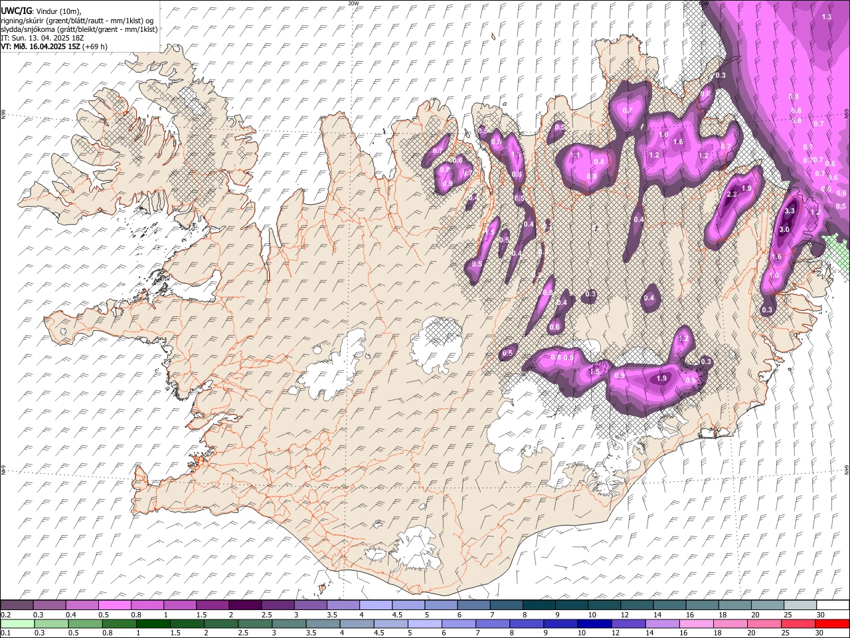The width and height of the screenshot is (850, 638).
Task: Click the initial time line 'IT: Sun. 13. 04. 2025 18Z'
Action: (x=42, y=38)
